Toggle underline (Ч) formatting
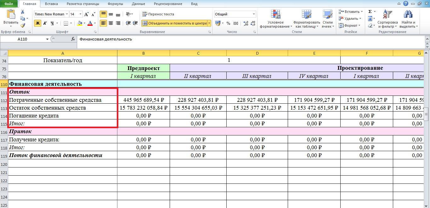430x208 pixels. 52,23
